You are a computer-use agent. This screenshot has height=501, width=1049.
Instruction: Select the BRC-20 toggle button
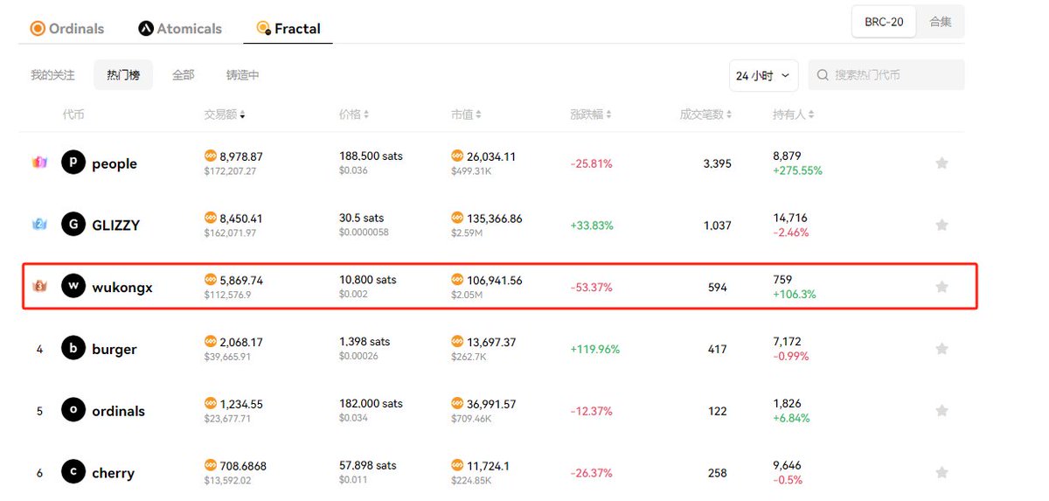click(884, 22)
